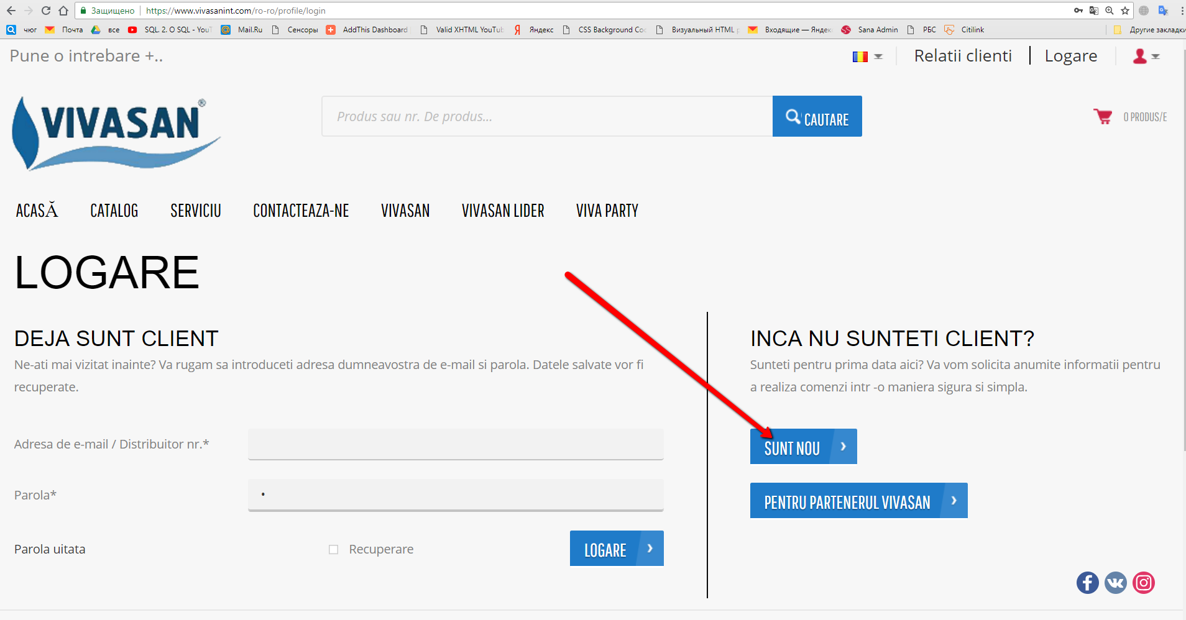Reload the page with refresh icon
Image resolution: width=1186 pixels, height=620 pixels.
[45, 11]
